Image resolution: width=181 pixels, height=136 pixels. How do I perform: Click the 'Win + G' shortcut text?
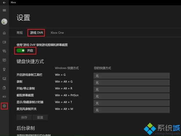click(60, 75)
